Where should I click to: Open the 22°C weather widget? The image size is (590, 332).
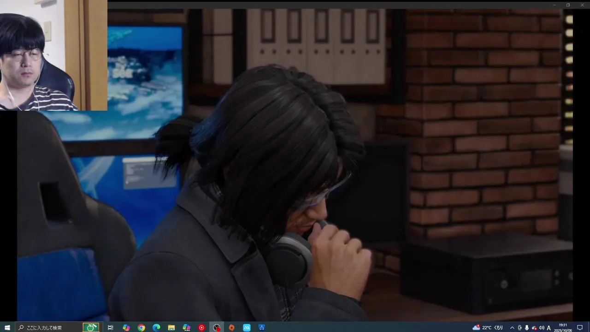click(x=488, y=327)
